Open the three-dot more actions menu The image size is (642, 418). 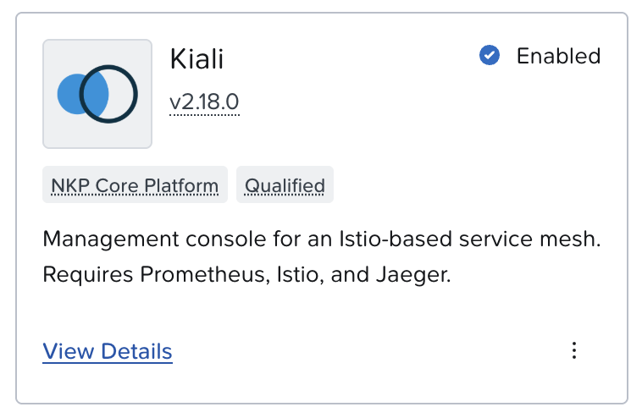tap(574, 350)
